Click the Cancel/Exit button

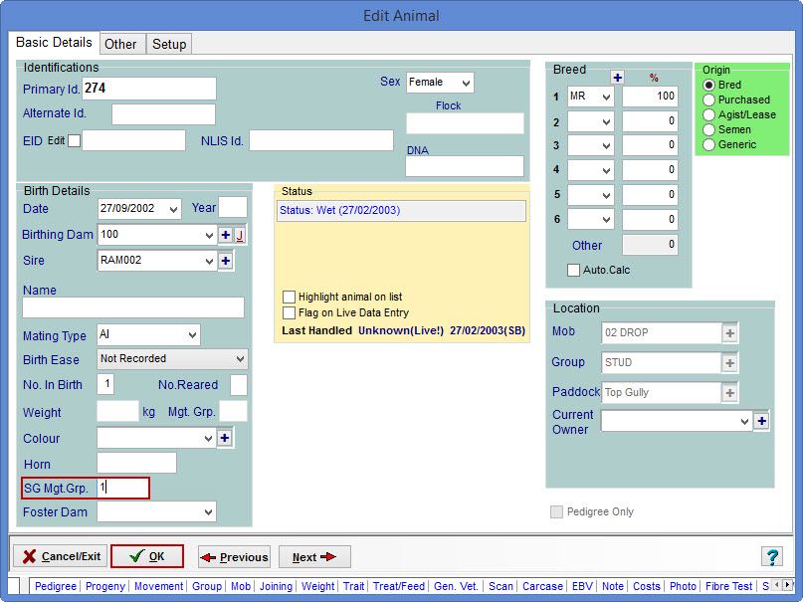61,556
